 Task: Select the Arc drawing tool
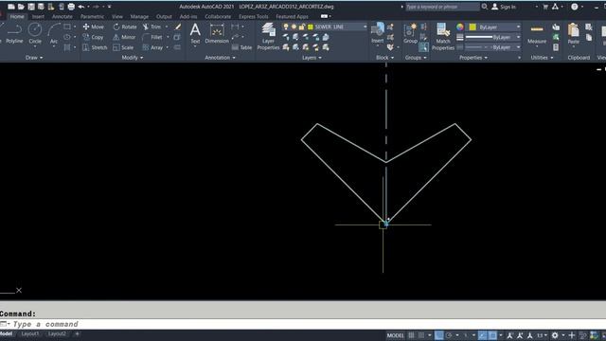tap(54, 33)
